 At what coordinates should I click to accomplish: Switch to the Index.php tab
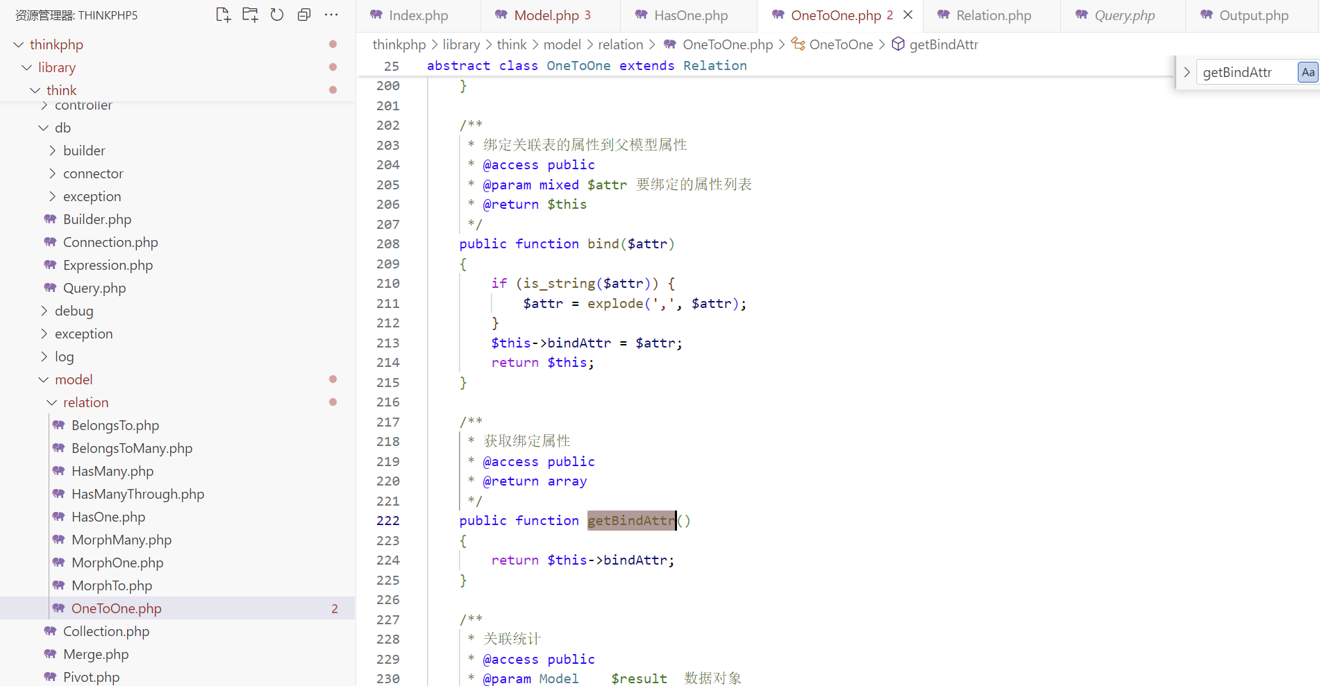pyautogui.click(x=418, y=15)
